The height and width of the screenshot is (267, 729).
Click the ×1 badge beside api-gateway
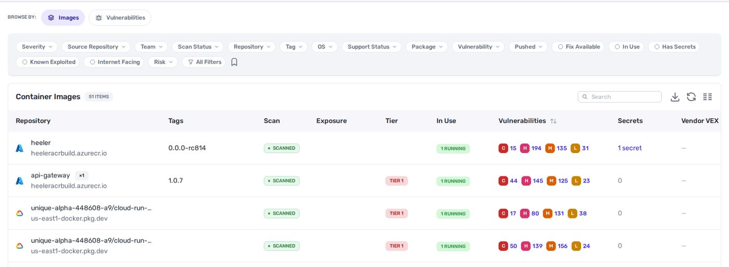[82, 175]
